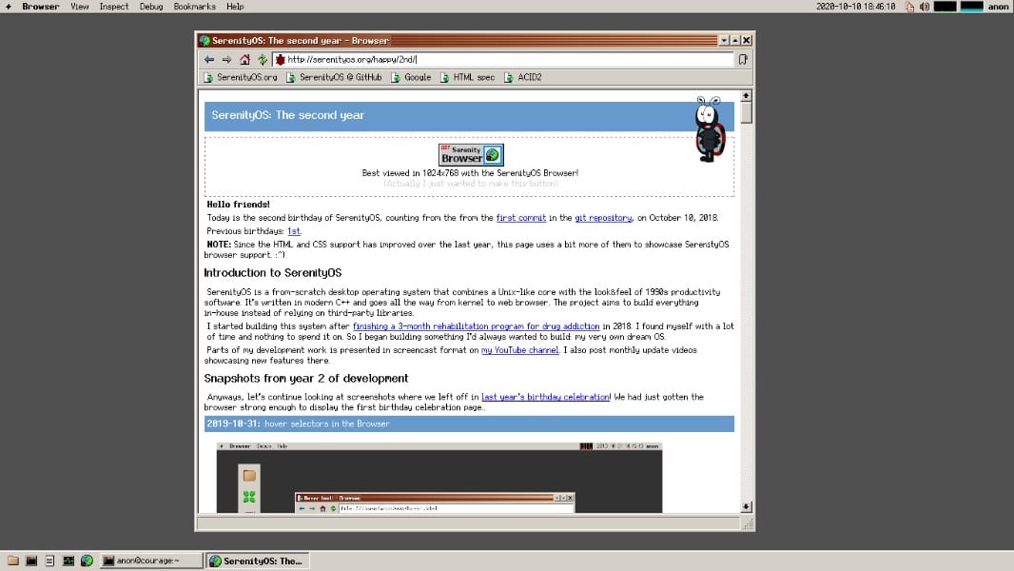Open the SerenityOS @ GitHub bookmark

[x=334, y=77]
